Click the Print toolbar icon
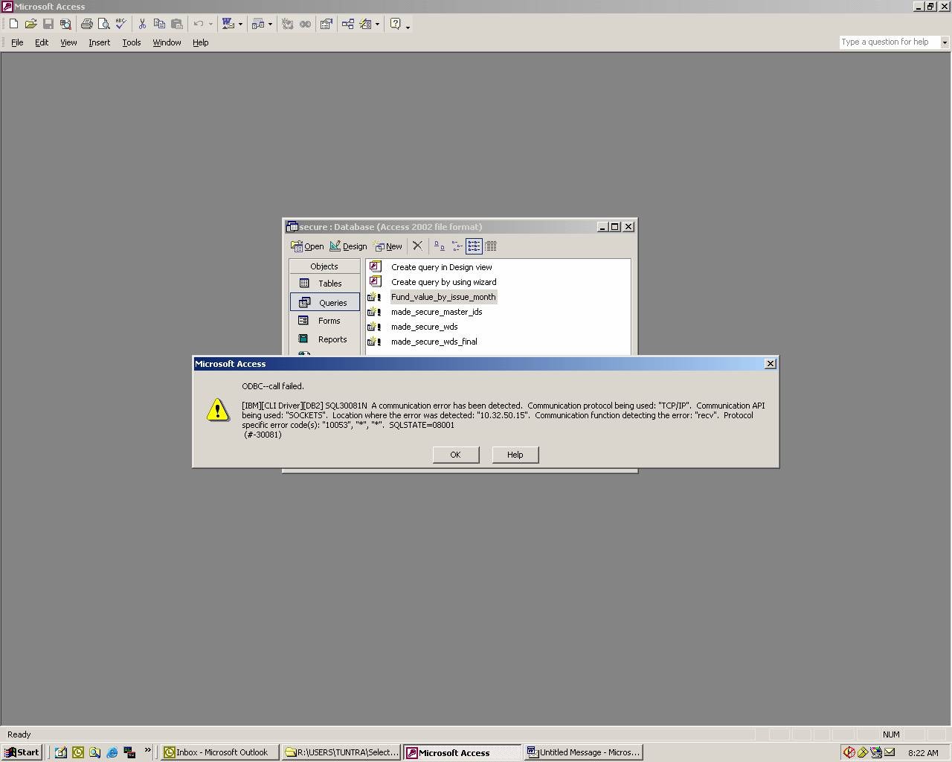Viewport: 952px width, 762px height. [x=87, y=24]
